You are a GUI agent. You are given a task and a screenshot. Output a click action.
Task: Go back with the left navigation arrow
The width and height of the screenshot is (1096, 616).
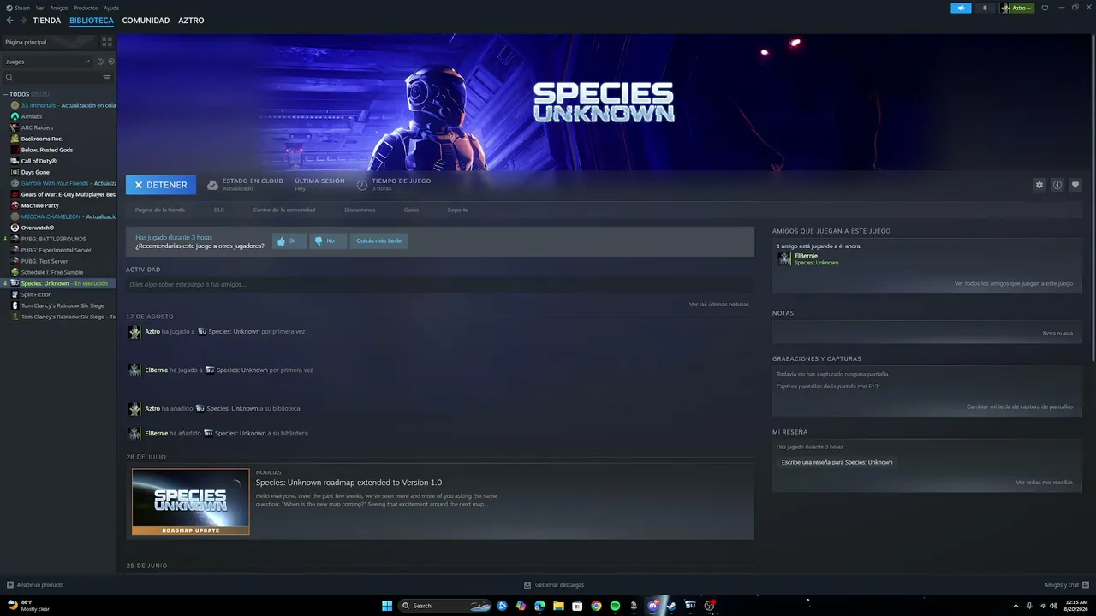[10, 21]
